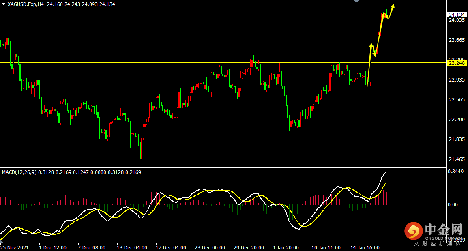
Task: Click the MACD(12,26,9) indicator label
Action: coord(19,172)
